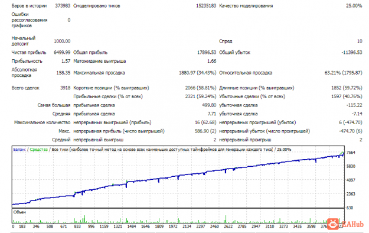Click the 7564 axis label on chart
Screen dimensions: 369x233
tap(351, 153)
